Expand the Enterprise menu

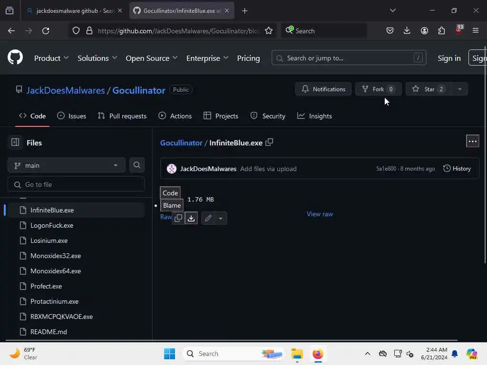pos(207,58)
